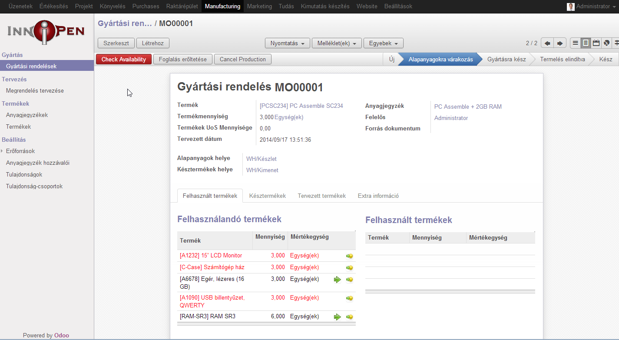The height and width of the screenshot is (340, 619).
Task: Open the Értékesítés top menu
Action: (54, 7)
